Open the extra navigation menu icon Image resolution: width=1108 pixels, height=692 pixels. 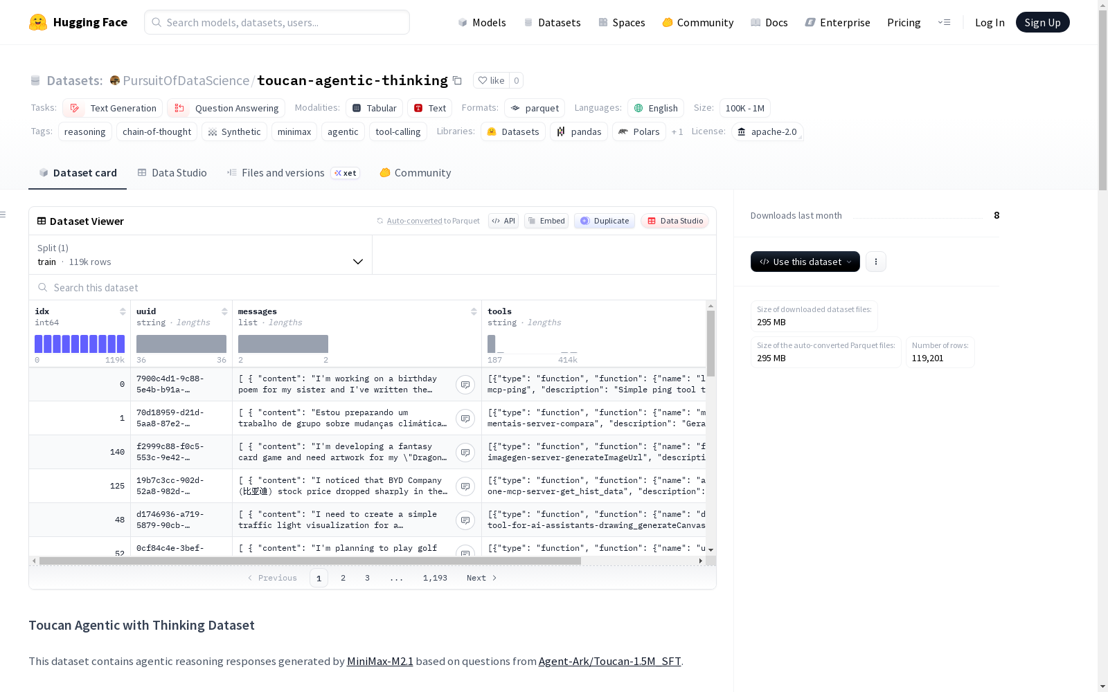(x=944, y=22)
